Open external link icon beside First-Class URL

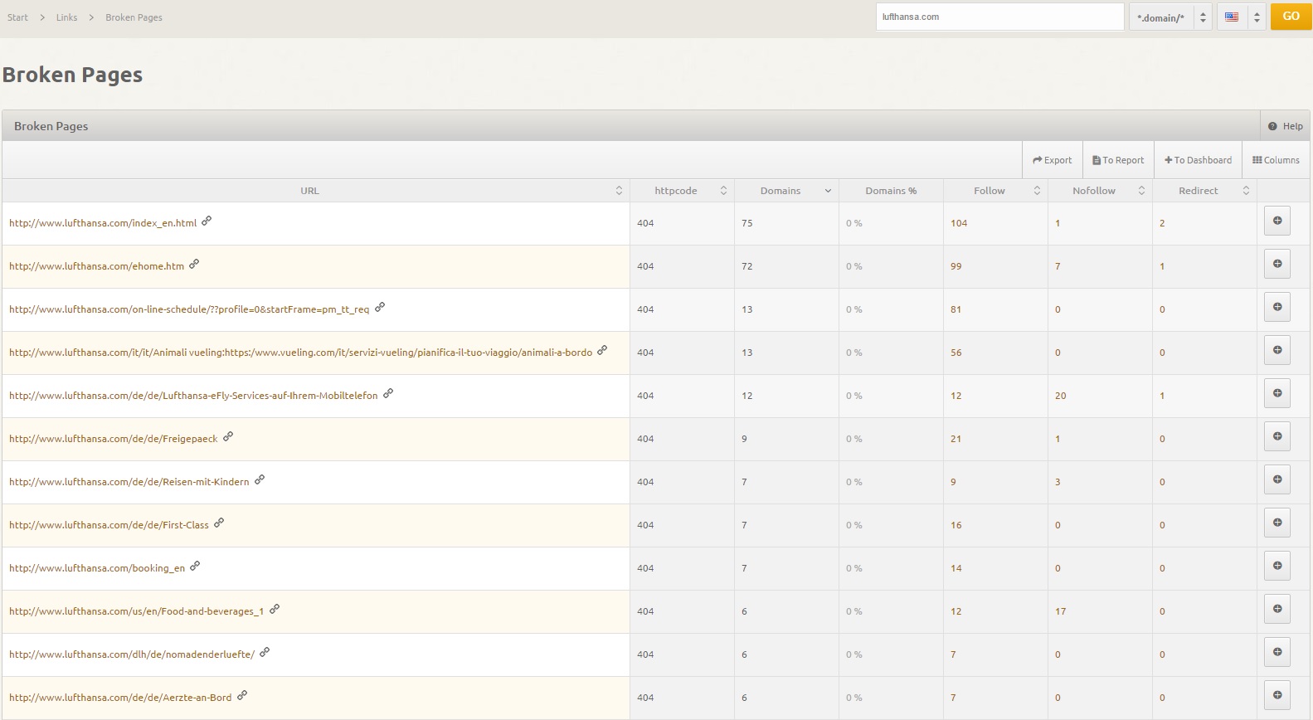pyautogui.click(x=219, y=523)
